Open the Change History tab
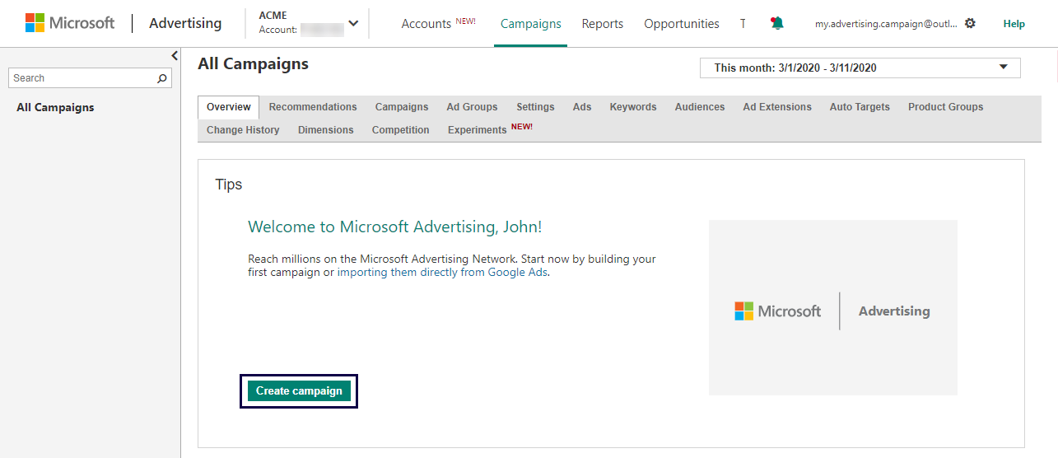 click(243, 130)
